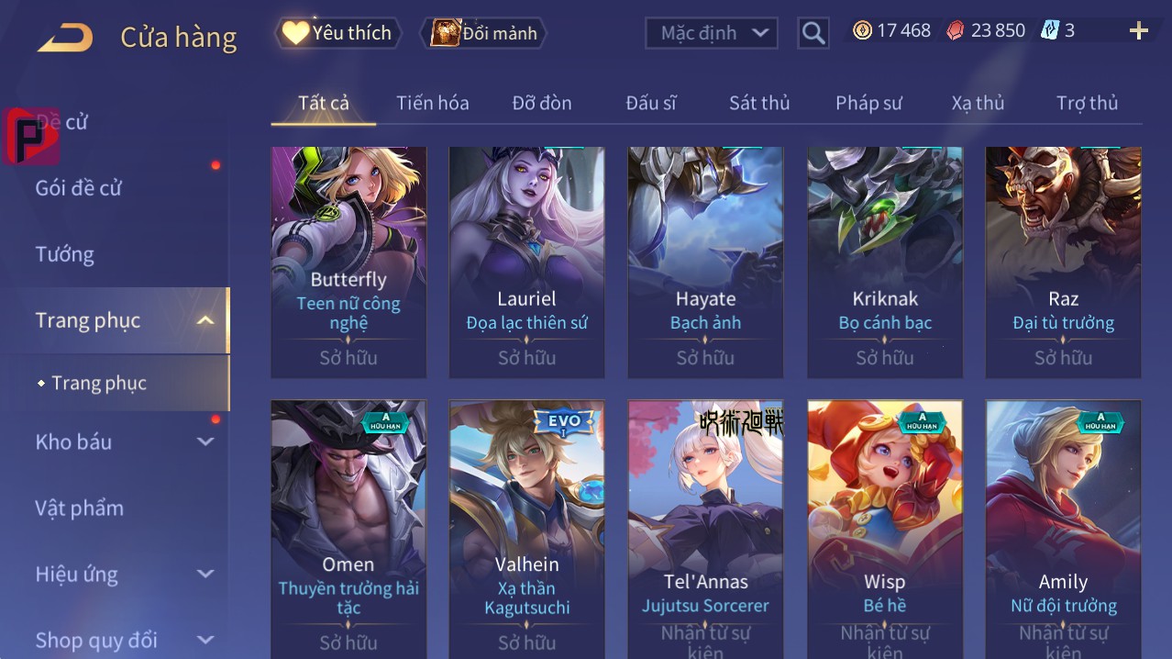Tap the blue ticket currency icon
The width and height of the screenshot is (1172, 659).
click(1049, 30)
